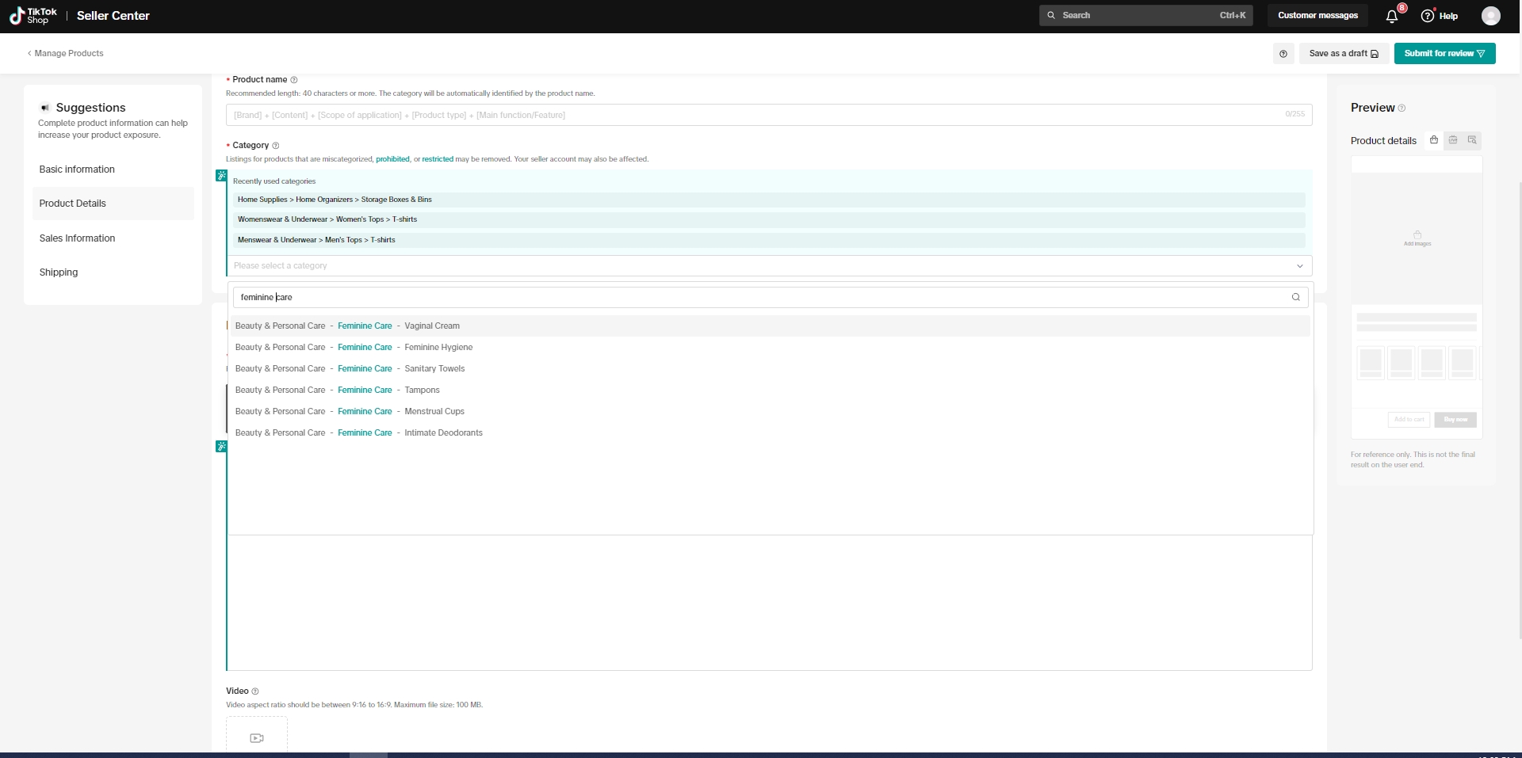1522x758 pixels.
Task: Open Shipping section in sidebar
Action: (59, 272)
